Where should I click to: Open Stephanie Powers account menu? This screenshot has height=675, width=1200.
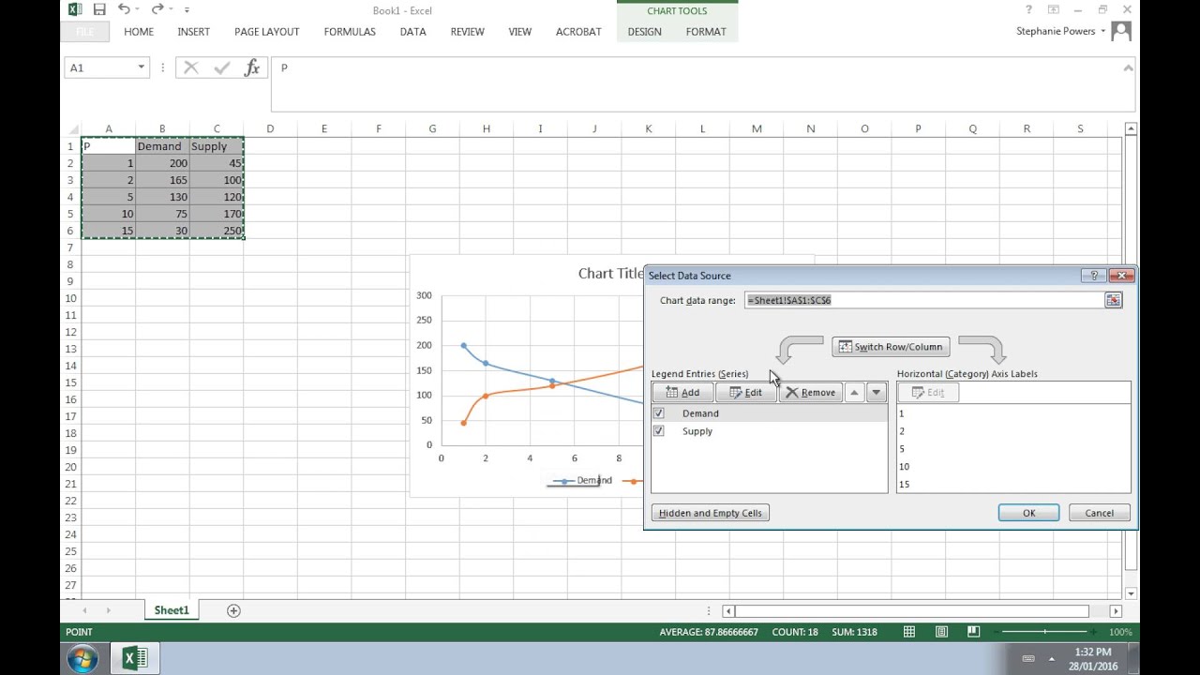point(1060,31)
